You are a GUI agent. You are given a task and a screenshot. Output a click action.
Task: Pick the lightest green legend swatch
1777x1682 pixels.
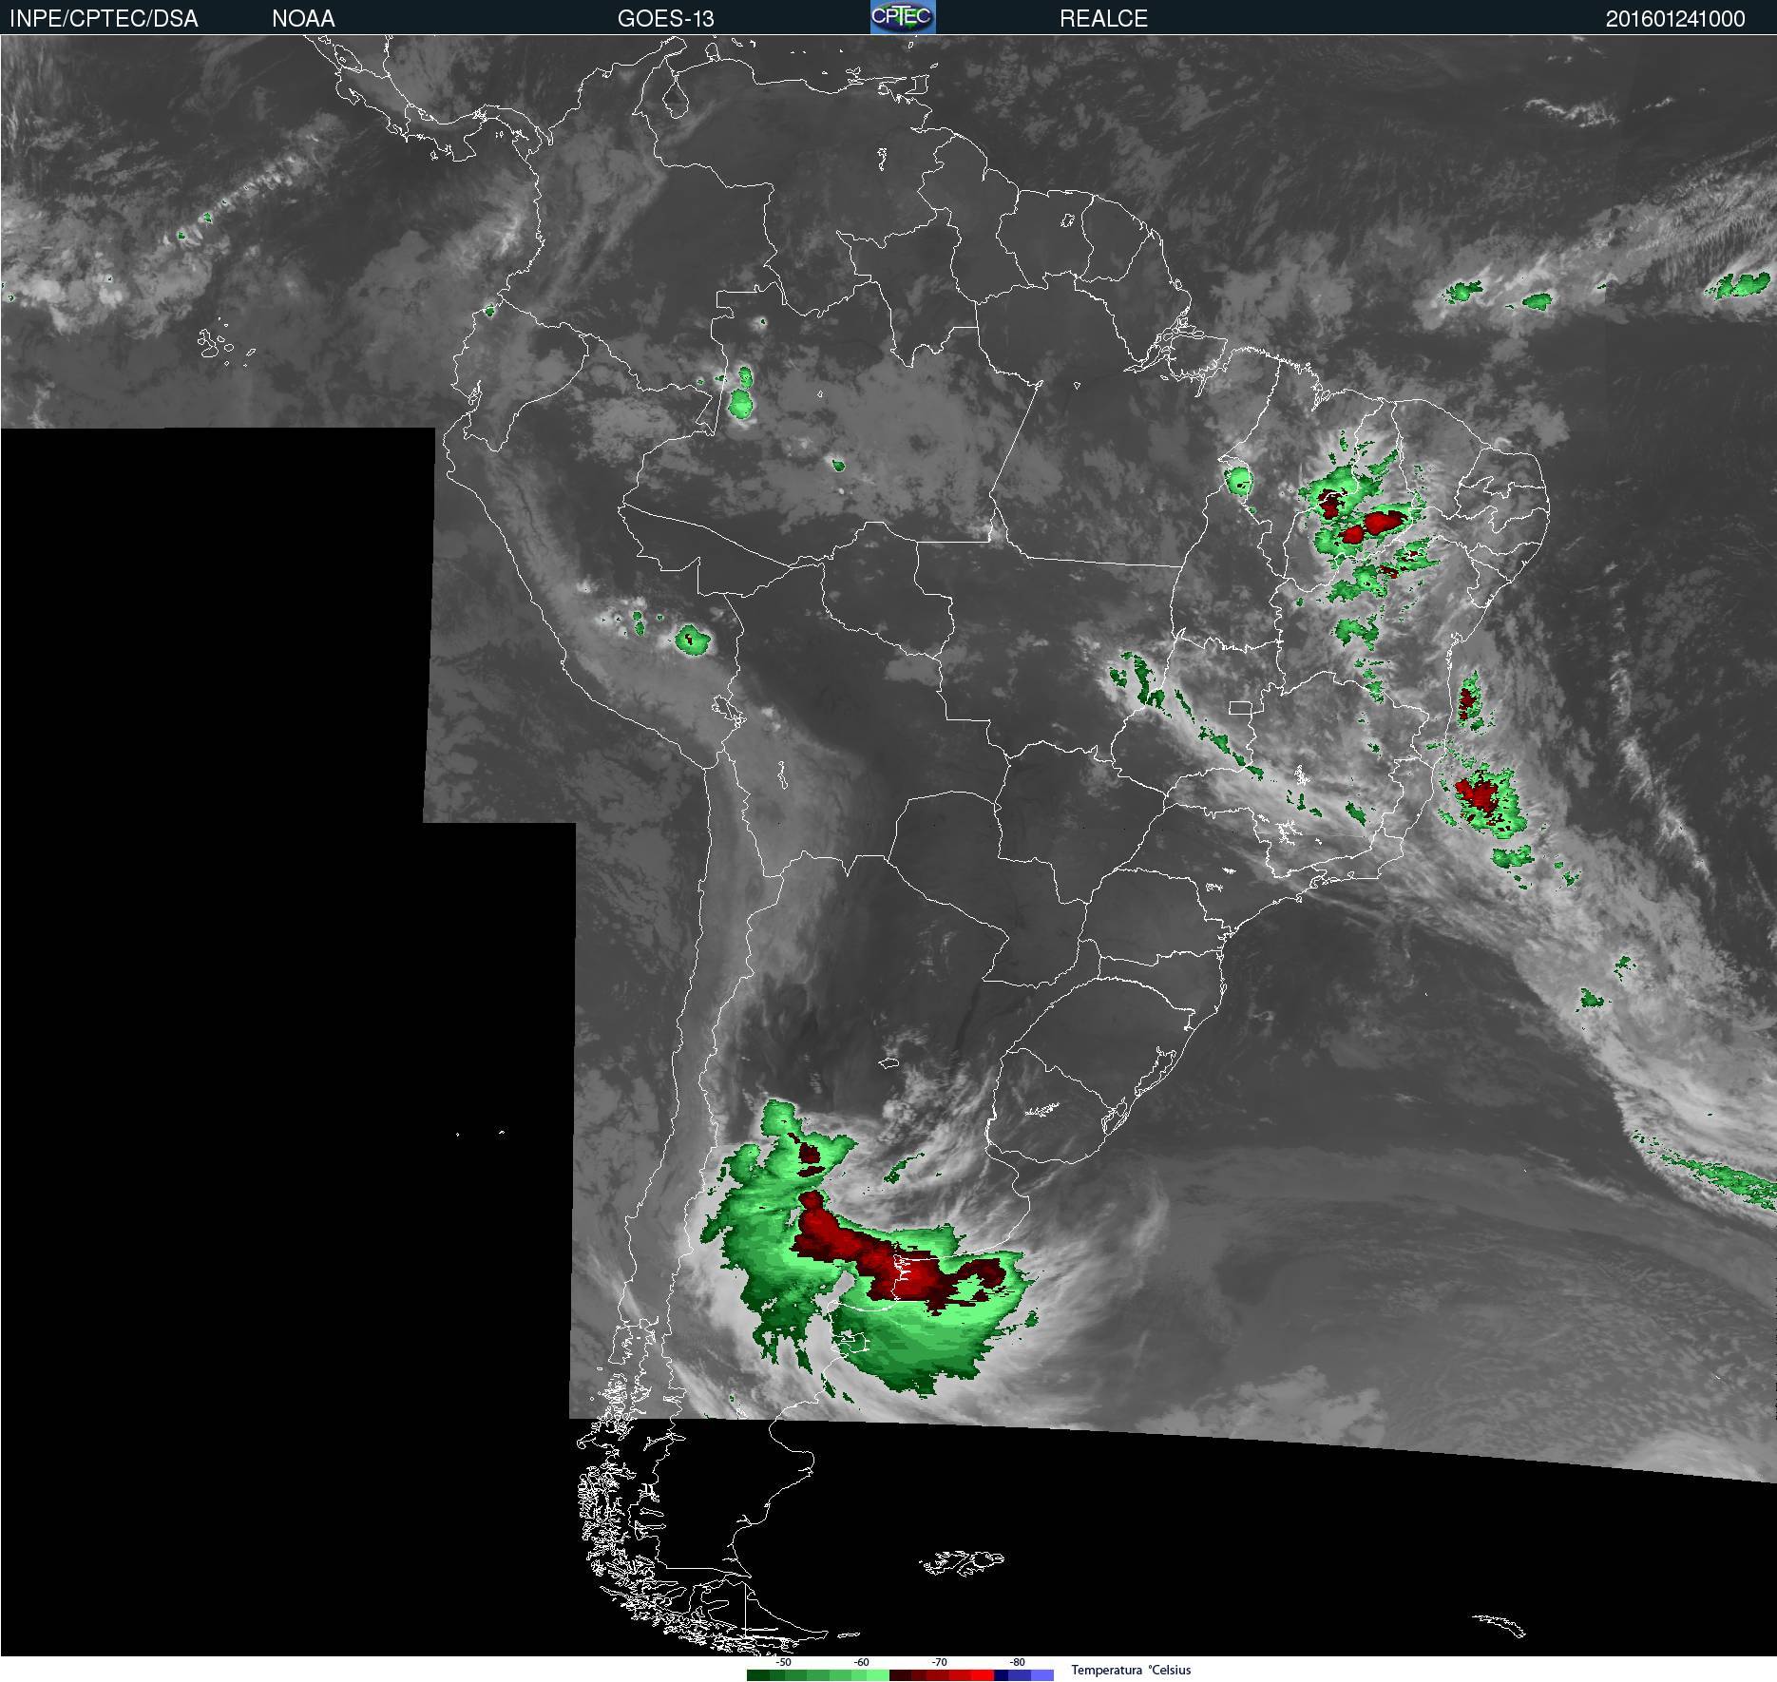click(878, 1675)
